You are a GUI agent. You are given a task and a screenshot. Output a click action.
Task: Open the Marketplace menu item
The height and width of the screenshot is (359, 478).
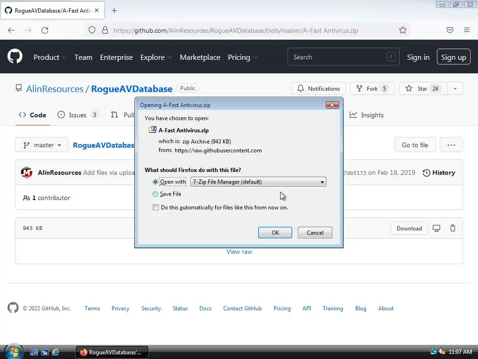pos(200,57)
